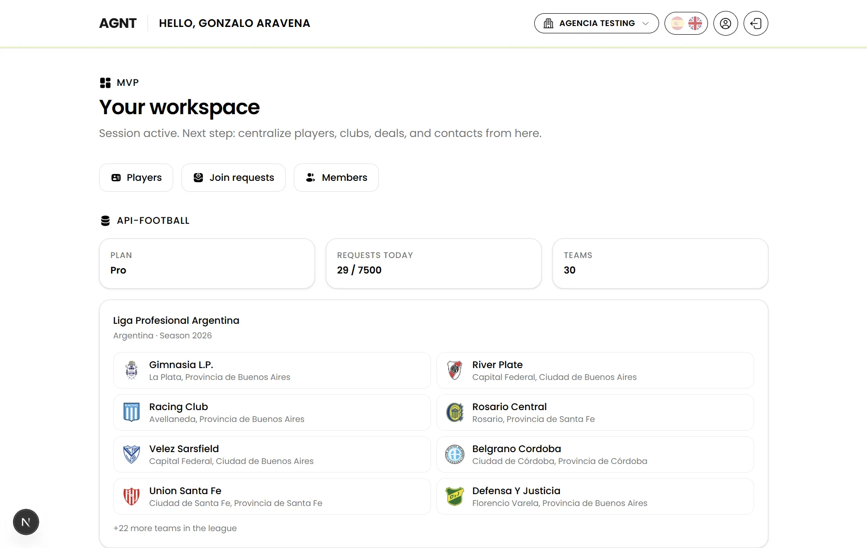Click "Ciudad de Santa Fe, Provincia de Santa Fe"

tap(235, 503)
